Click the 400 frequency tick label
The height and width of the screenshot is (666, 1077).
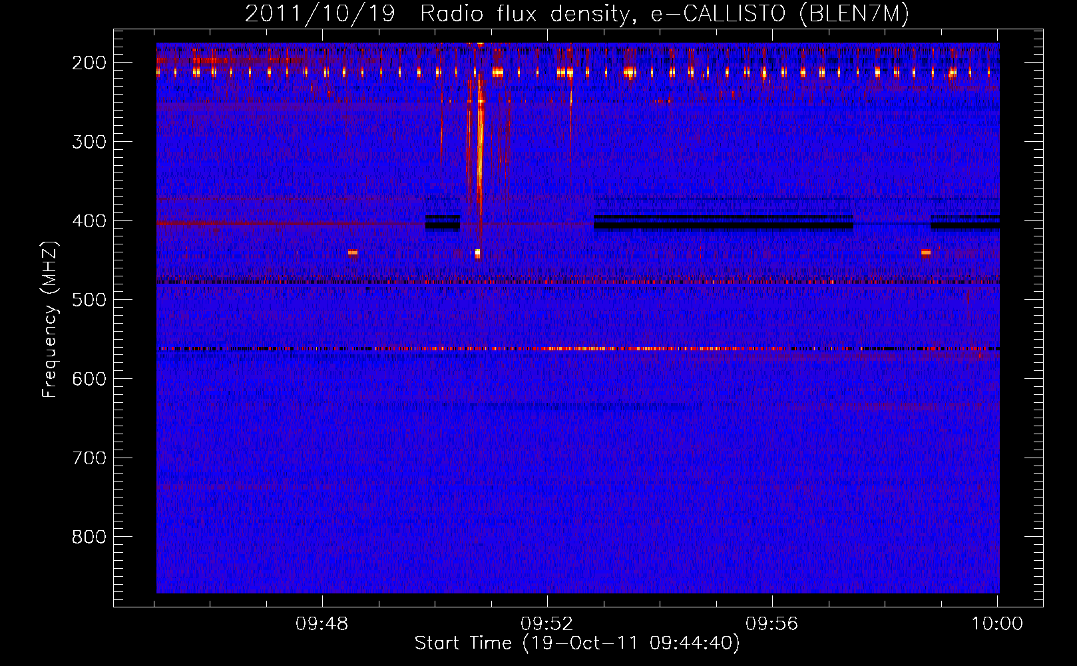point(89,221)
